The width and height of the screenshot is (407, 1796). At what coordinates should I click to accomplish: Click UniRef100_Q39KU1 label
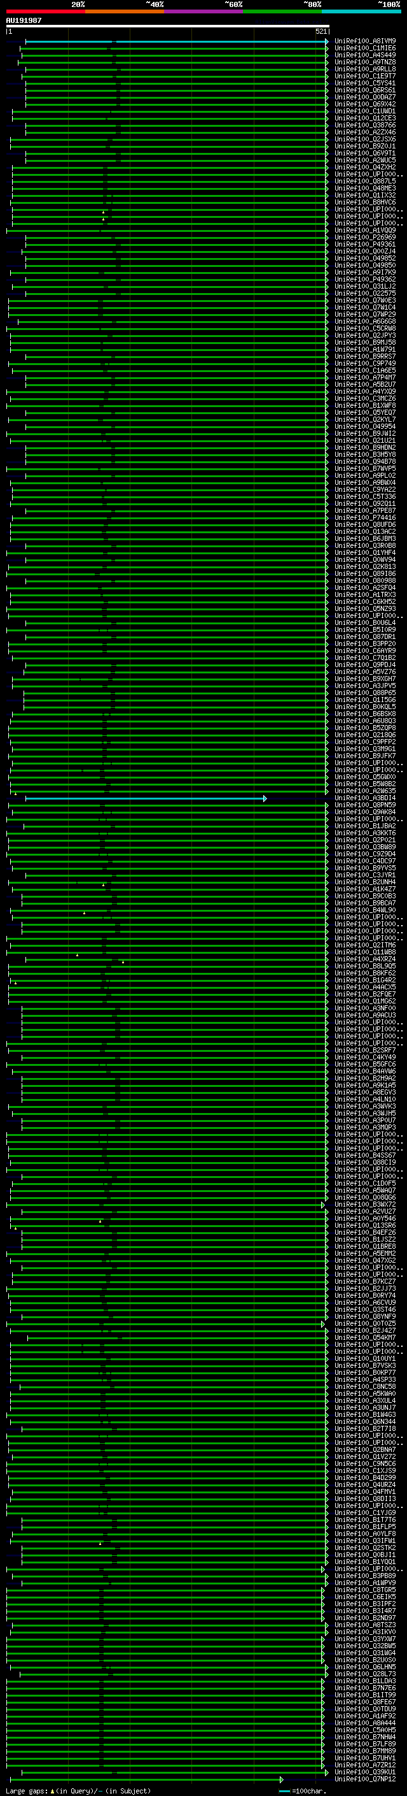pyautogui.click(x=364, y=1772)
